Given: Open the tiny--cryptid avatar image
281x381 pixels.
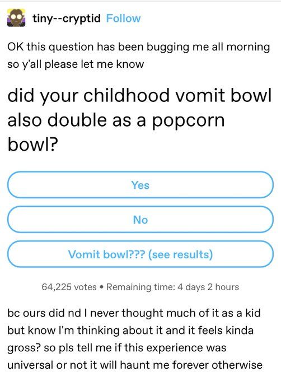Looking at the screenshot, I should coord(16,18).
